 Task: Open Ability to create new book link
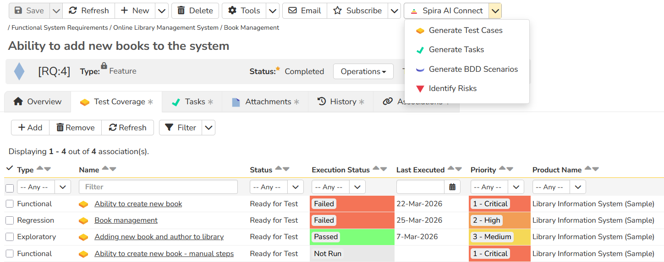[138, 204]
